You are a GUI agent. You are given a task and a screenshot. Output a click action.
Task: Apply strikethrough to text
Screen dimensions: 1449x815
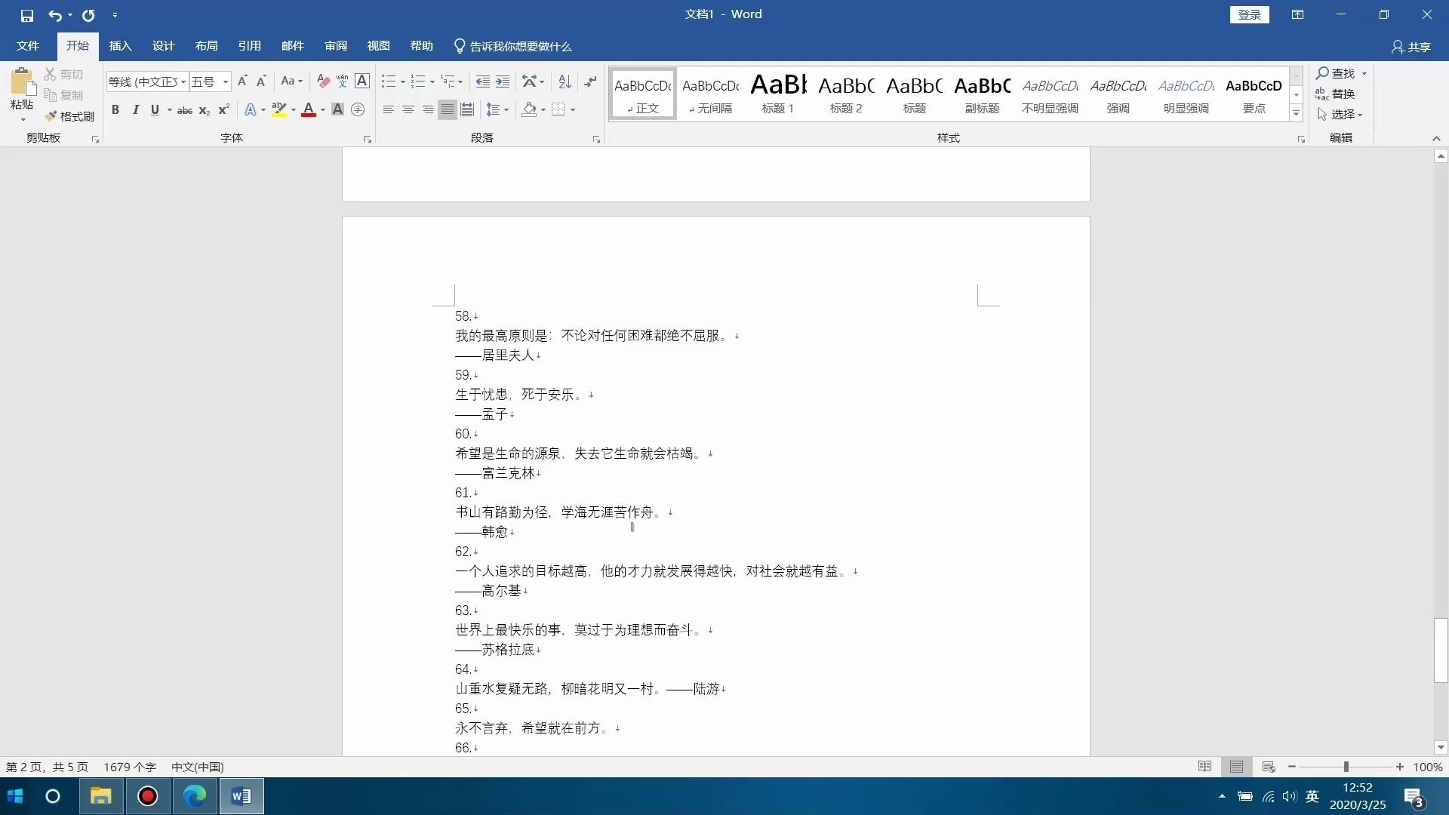pos(183,110)
